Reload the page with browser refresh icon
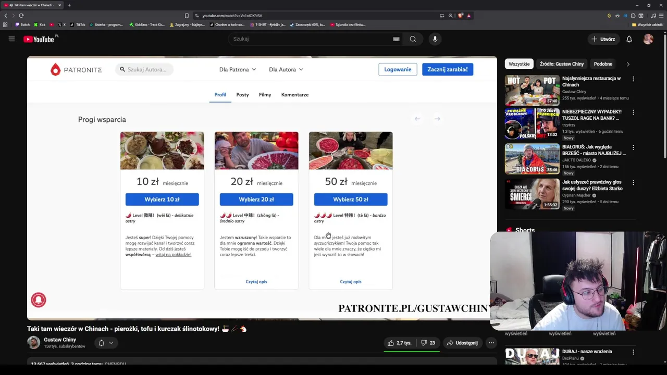 pos(21,16)
